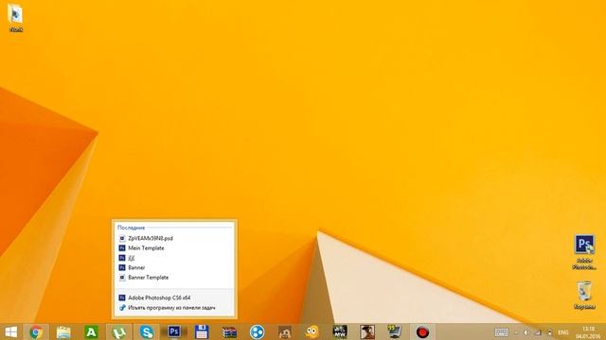Open recent item between Main Template and Banner

(174, 258)
